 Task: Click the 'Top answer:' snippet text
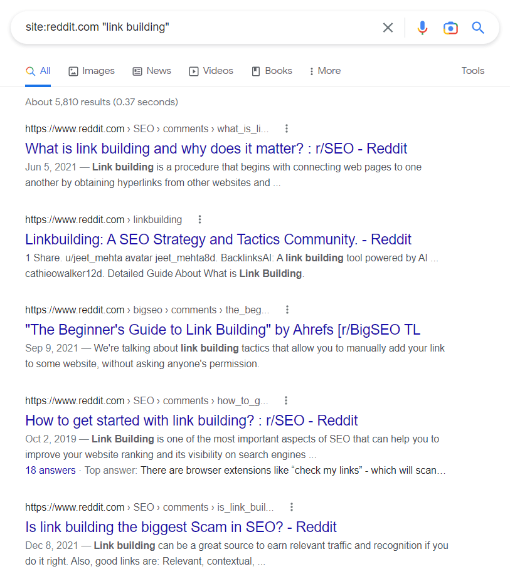pos(111,471)
